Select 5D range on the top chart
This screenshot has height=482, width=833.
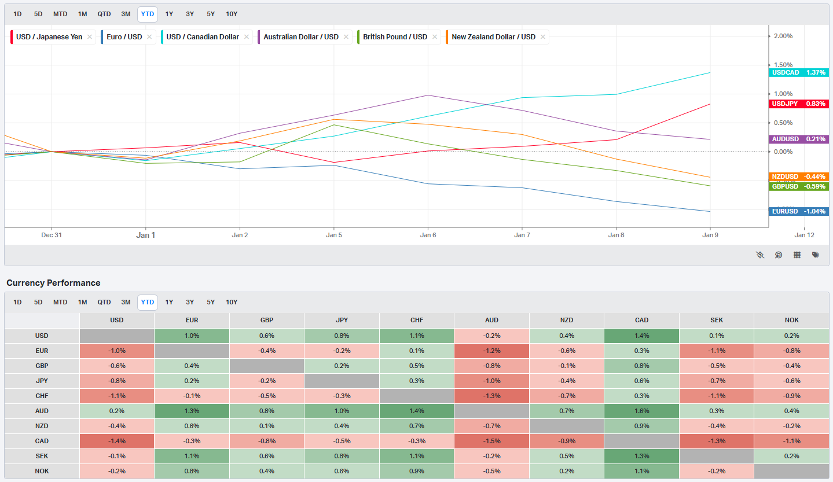click(38, 14)
